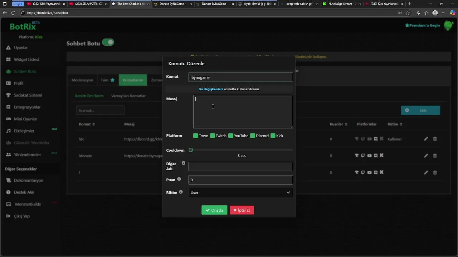
Task: Click the '!dc' command cell
Action: [82, 139]
